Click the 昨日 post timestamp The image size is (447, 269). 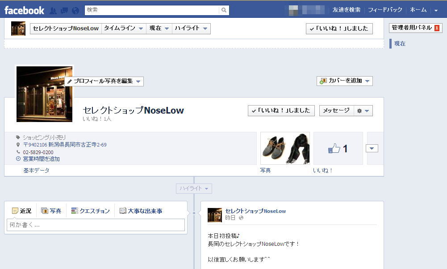pos(230,218)
